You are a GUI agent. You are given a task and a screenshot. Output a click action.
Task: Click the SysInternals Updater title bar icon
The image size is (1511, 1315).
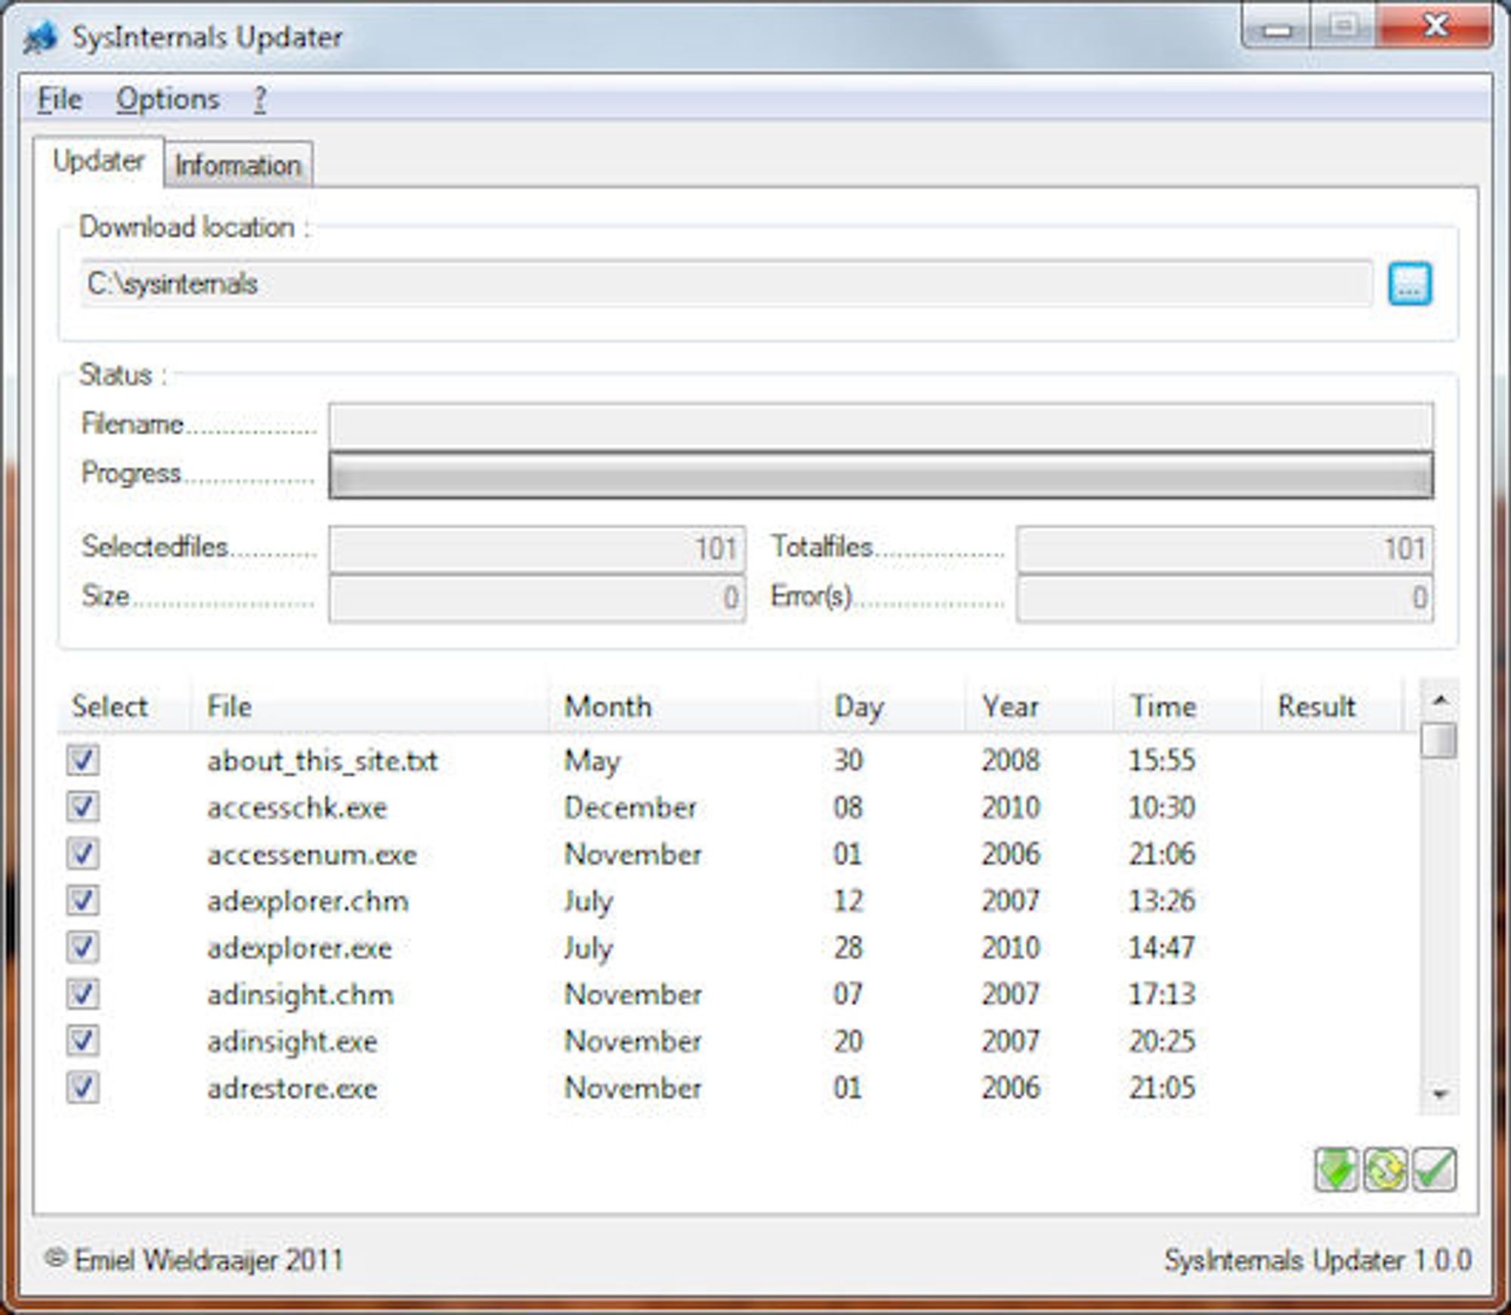(x=40, y=36)
